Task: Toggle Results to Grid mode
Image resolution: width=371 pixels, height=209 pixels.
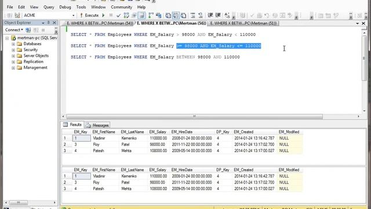Action: click(176, 16)
